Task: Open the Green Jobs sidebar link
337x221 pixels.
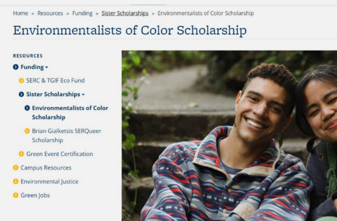Action: point(35,195)
